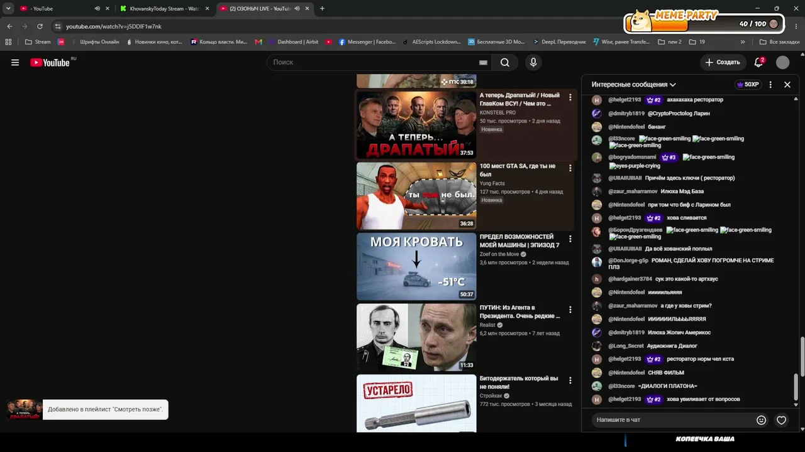
Task: Click the live chat scrollbar thumb
Action: [x=796, y=387]
